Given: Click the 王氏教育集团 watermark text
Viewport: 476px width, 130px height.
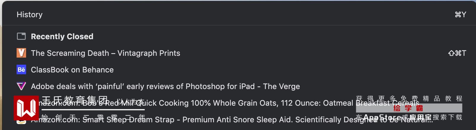Looking at the screenshot, I should coord(75,101).
